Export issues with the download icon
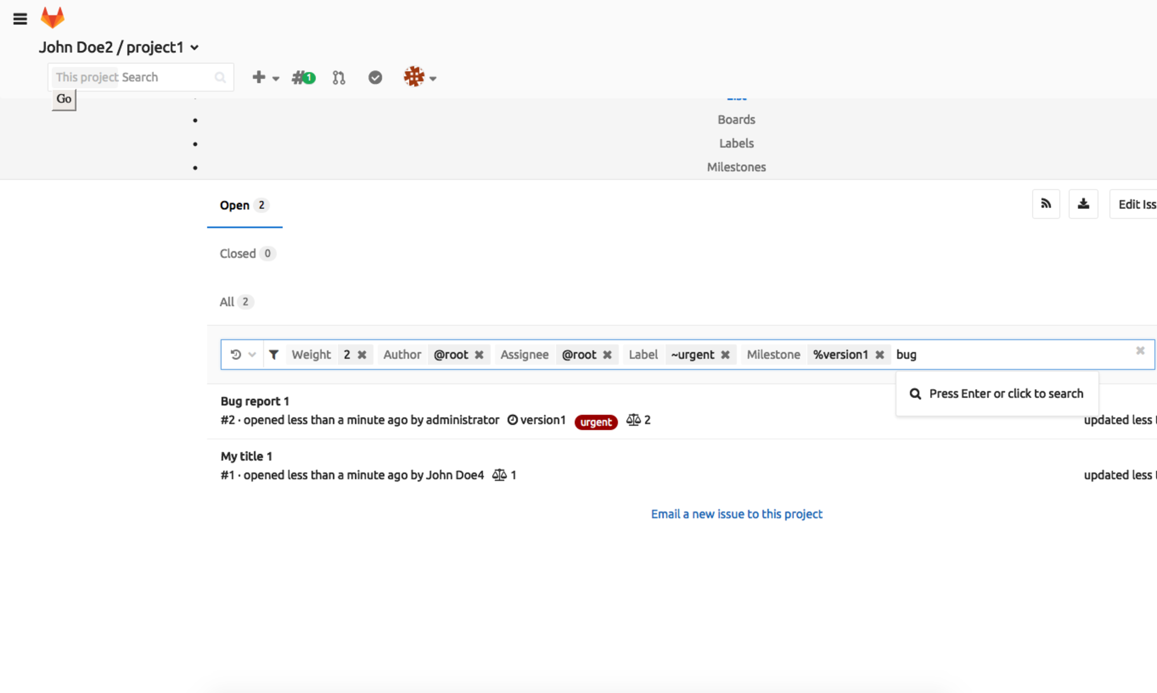The height and width of the screenshot is (693, 1157). pos(1083,204)
